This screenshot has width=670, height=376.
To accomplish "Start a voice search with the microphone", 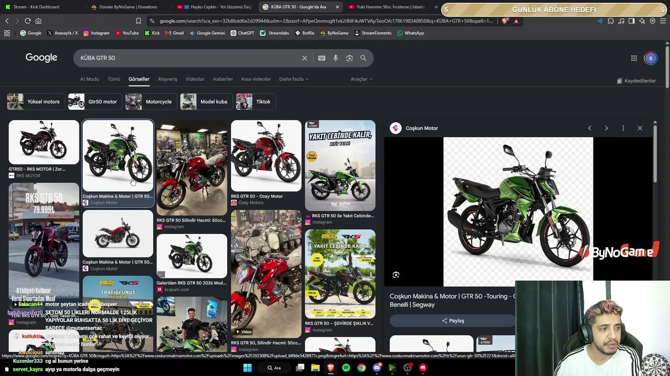I will [336, 58].
